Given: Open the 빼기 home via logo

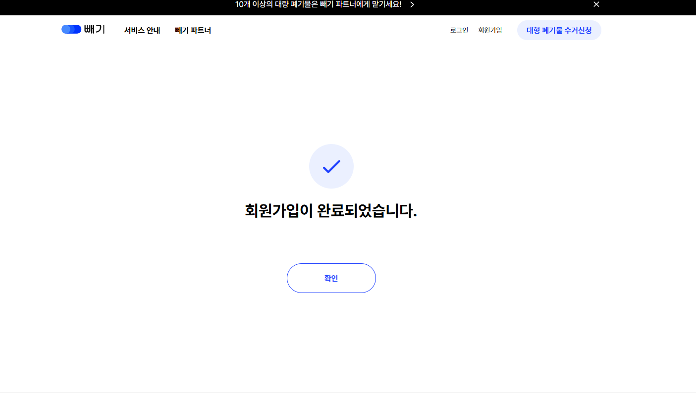Looking at the screenshot, I should coord(83,29).
